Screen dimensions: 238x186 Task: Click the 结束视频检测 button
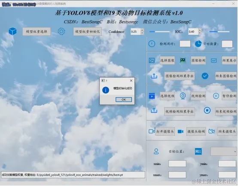[x=226, y=112]
